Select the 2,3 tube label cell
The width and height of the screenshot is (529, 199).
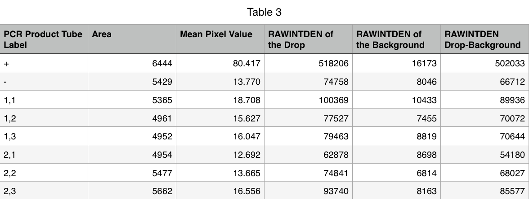pos(9,191)
